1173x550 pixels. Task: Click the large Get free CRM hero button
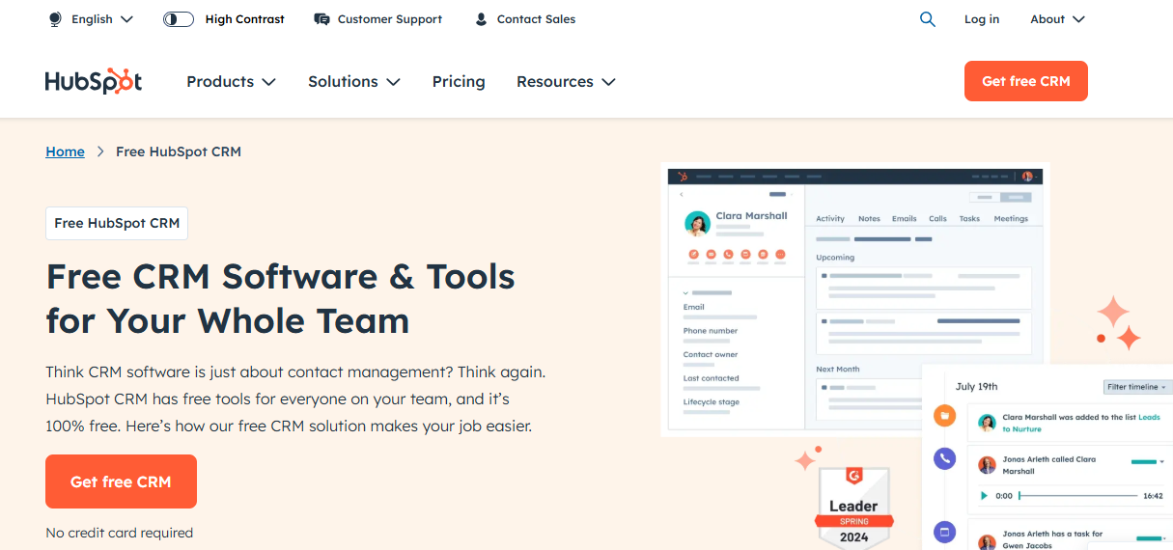coord(121,481)
